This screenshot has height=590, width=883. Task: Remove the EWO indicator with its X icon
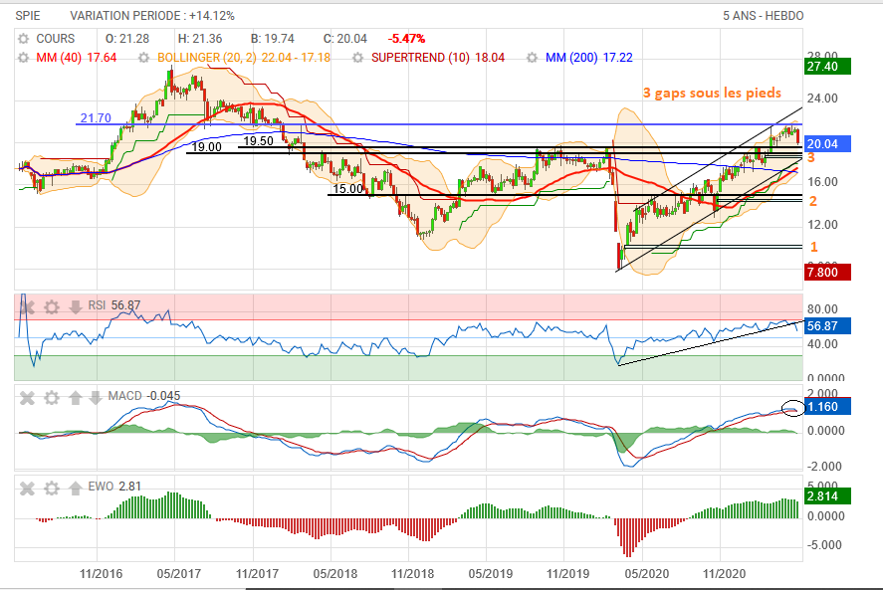pyautogui.click(x=27, y=489)
